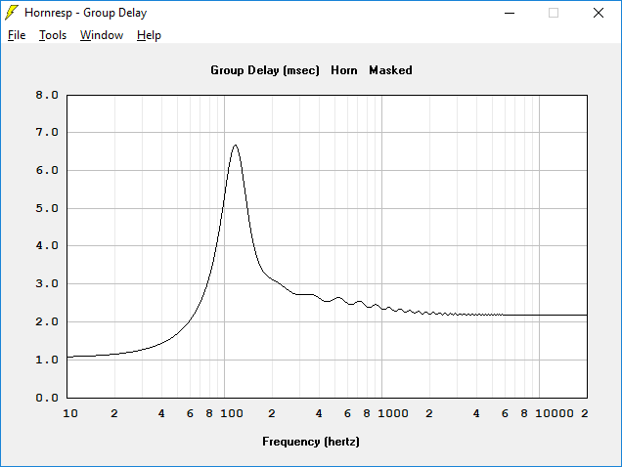The height and width of the screenshot is (467, 622).
Task: Click the 4.0 y-axis value
Action: point(47,246)
